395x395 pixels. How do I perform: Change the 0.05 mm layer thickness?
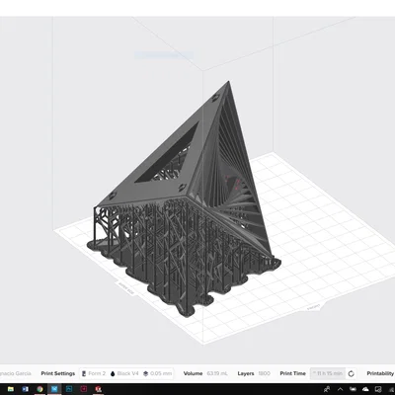click(x=157, y=373)
